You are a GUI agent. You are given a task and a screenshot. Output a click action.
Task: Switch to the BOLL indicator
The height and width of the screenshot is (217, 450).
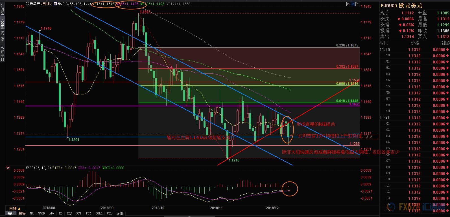[x=99, y=214]
